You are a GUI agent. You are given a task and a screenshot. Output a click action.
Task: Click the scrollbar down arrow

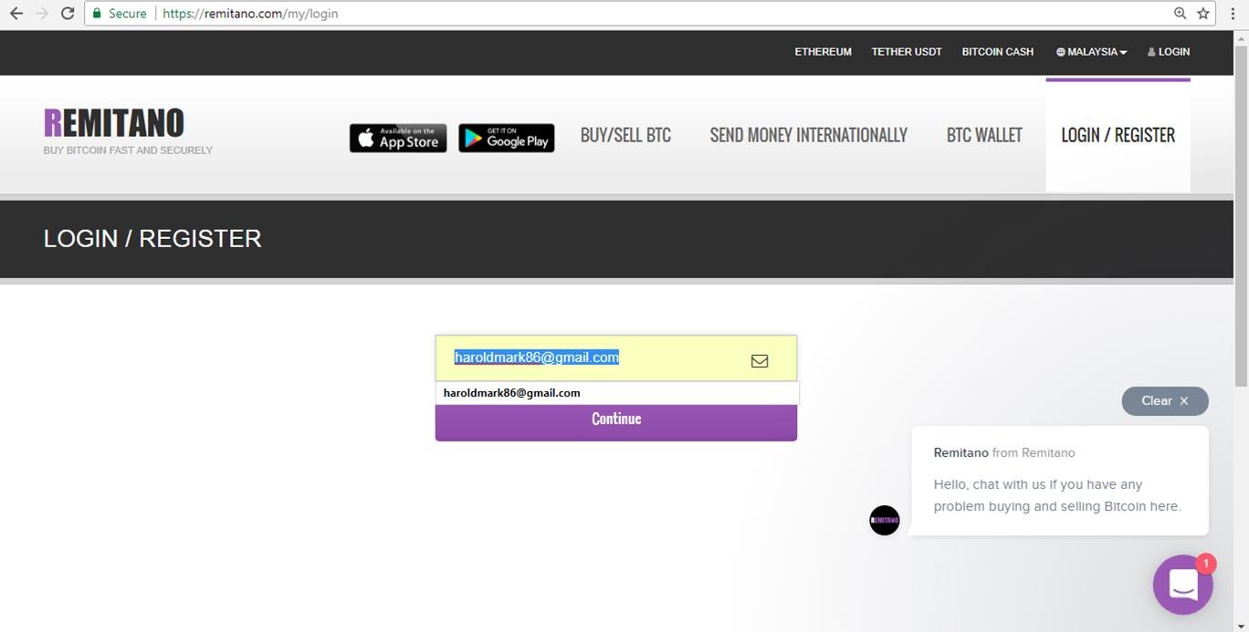tap(1241, 625)
